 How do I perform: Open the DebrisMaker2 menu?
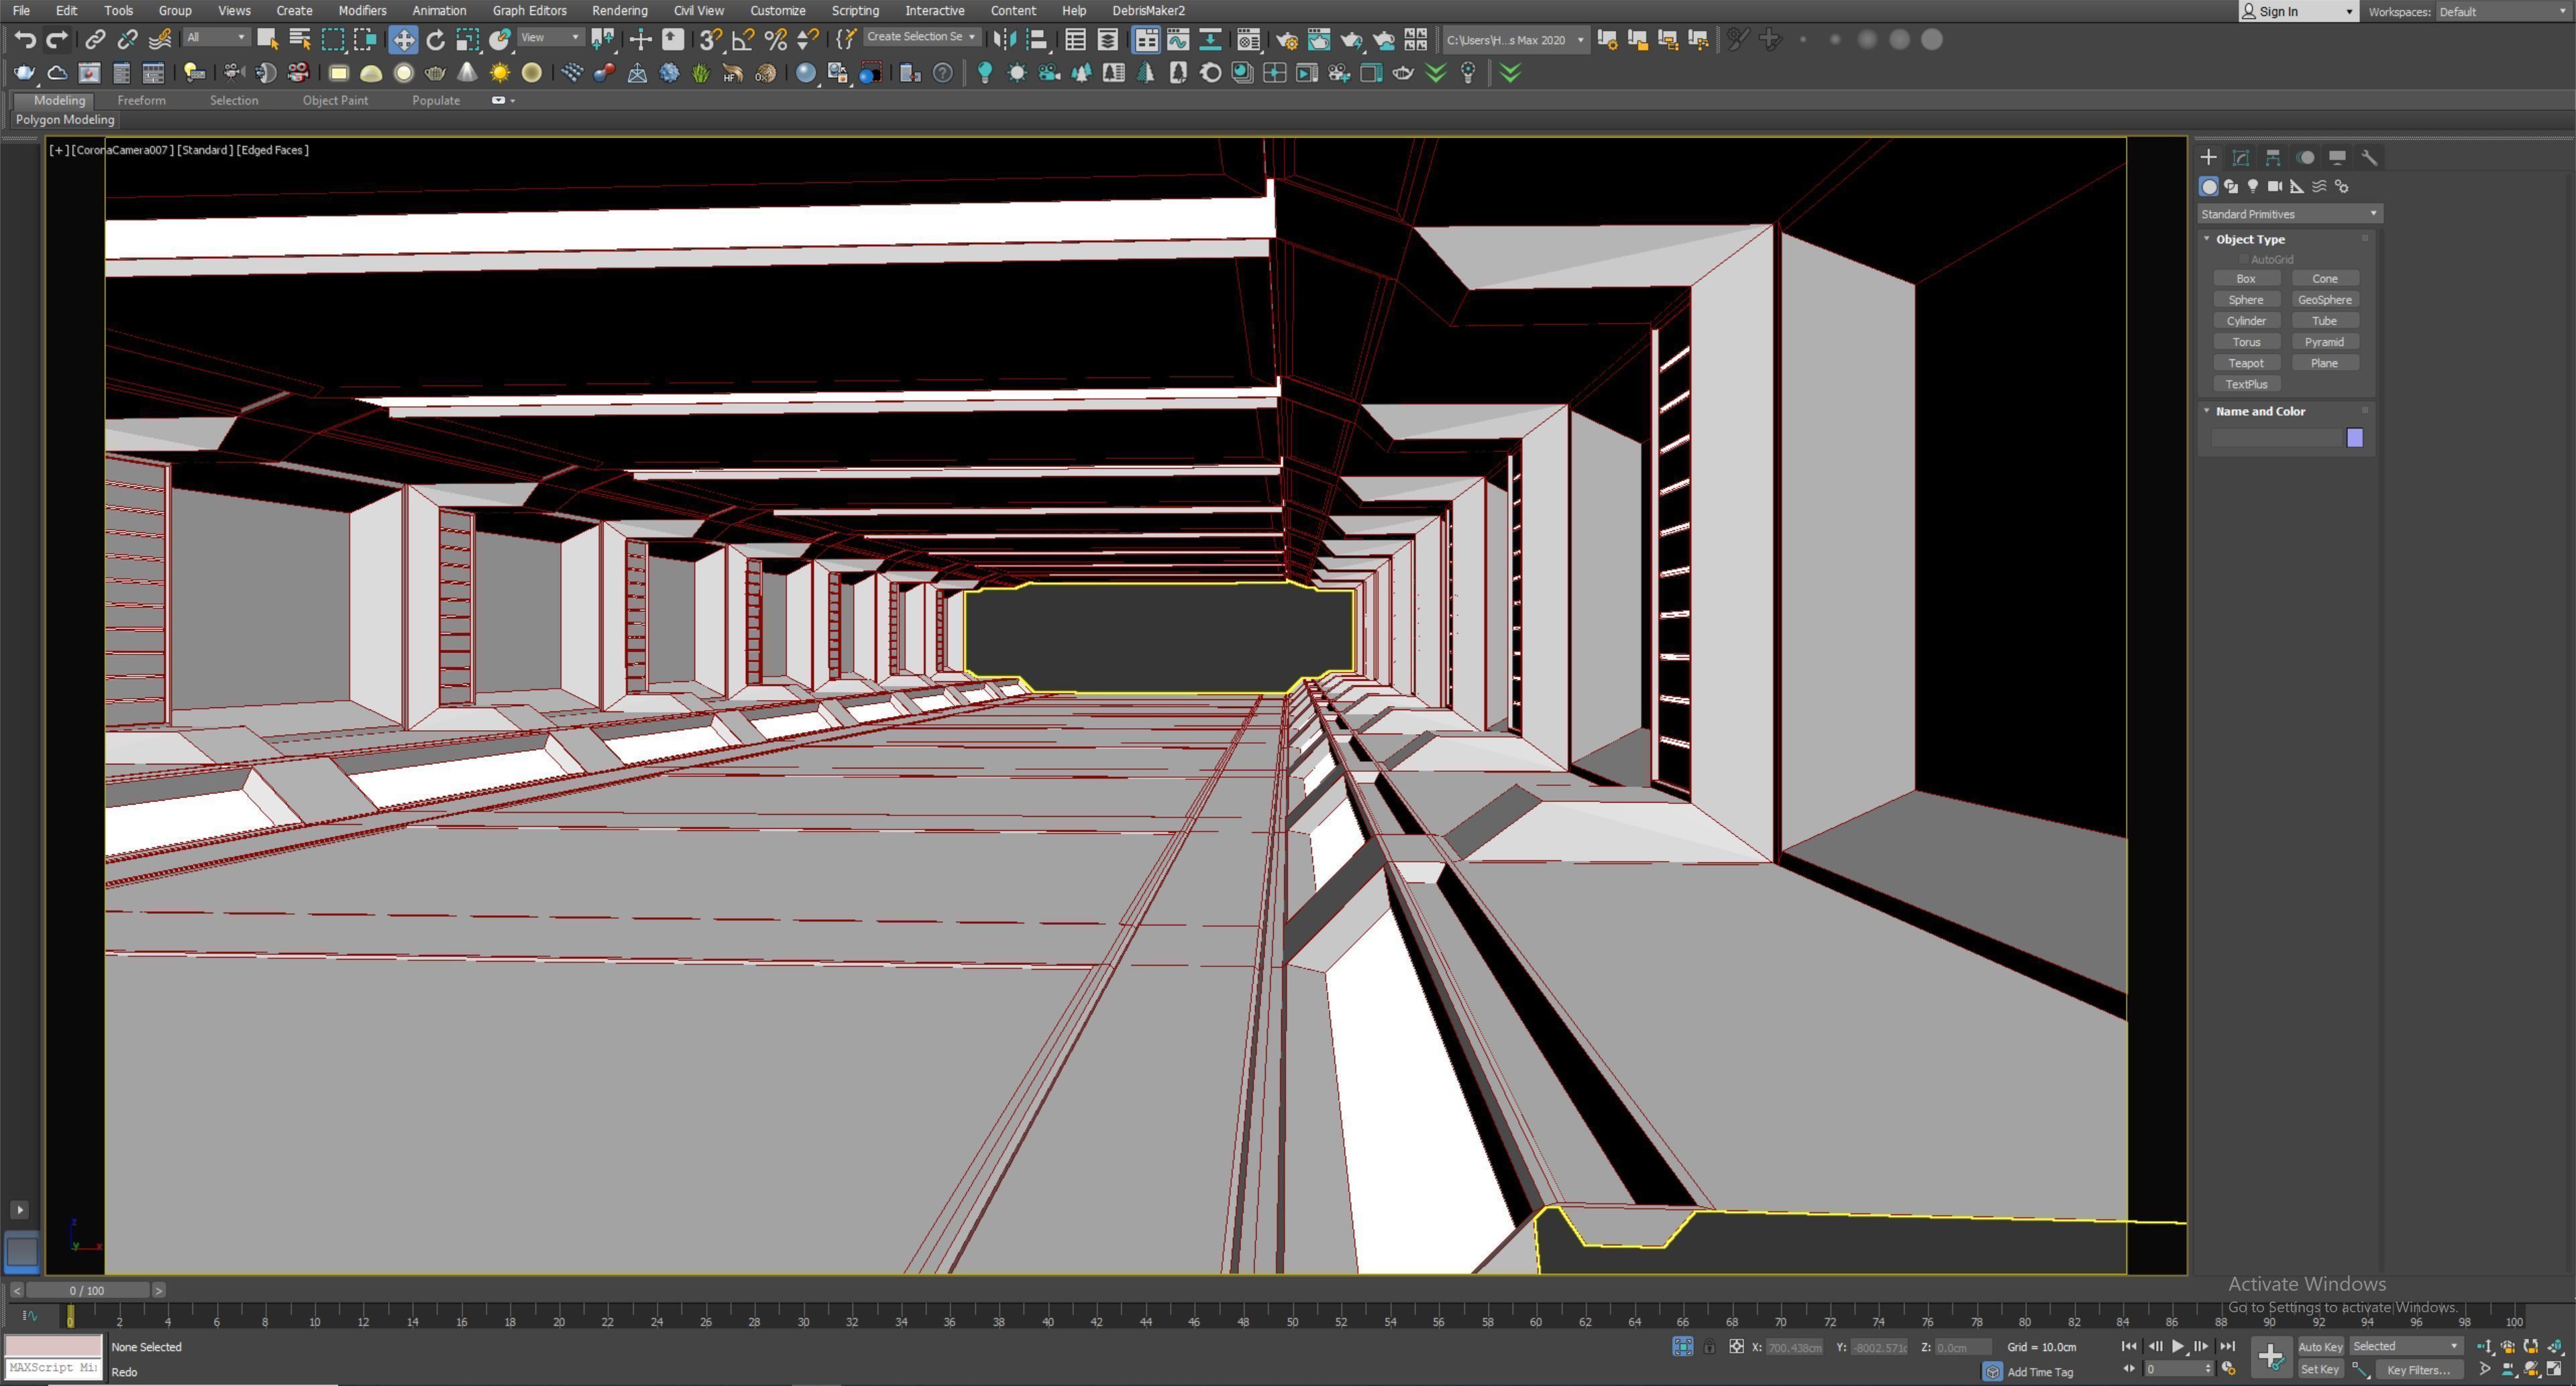[x=1148, y=11]
